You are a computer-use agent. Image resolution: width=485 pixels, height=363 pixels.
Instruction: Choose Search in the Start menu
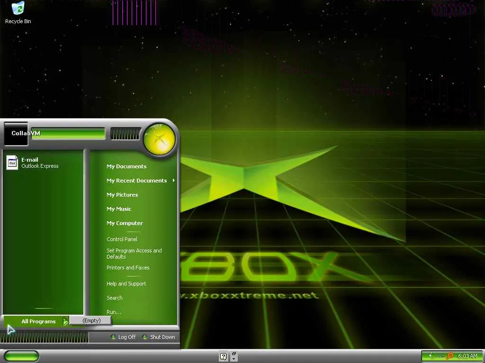(115, 298)
